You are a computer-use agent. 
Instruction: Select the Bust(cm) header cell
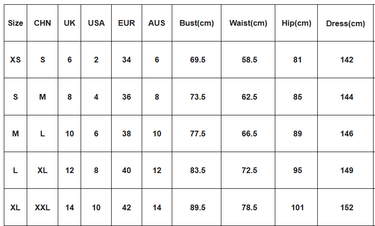click(x=197, y=23)
